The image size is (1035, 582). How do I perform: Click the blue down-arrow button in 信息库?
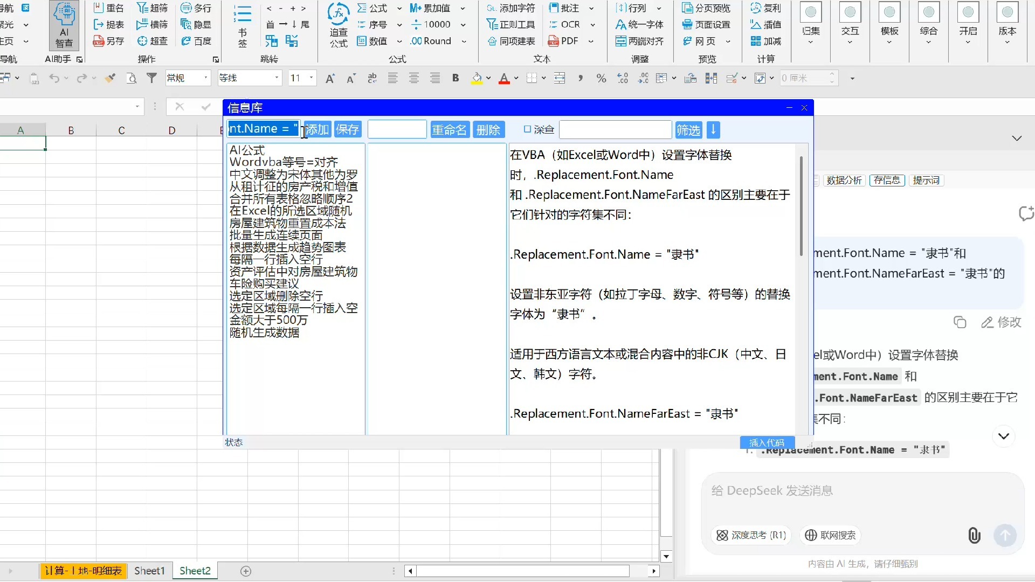coord(713,130)
